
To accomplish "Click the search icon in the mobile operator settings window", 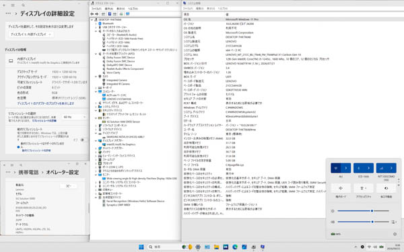I will pyautogui.click(x=21, y=165).
